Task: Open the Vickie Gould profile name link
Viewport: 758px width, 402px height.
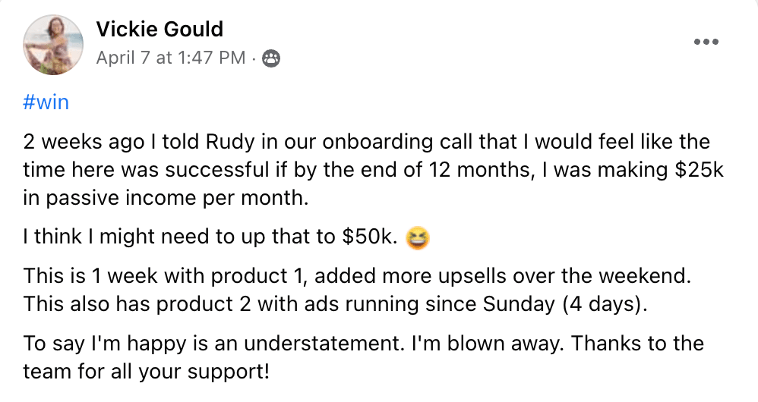Action: [159, 30]
